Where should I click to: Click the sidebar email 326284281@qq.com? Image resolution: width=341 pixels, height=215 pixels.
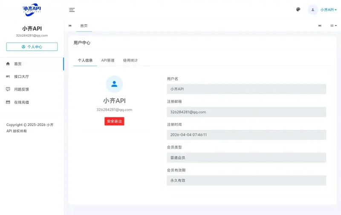pos(32,35)
